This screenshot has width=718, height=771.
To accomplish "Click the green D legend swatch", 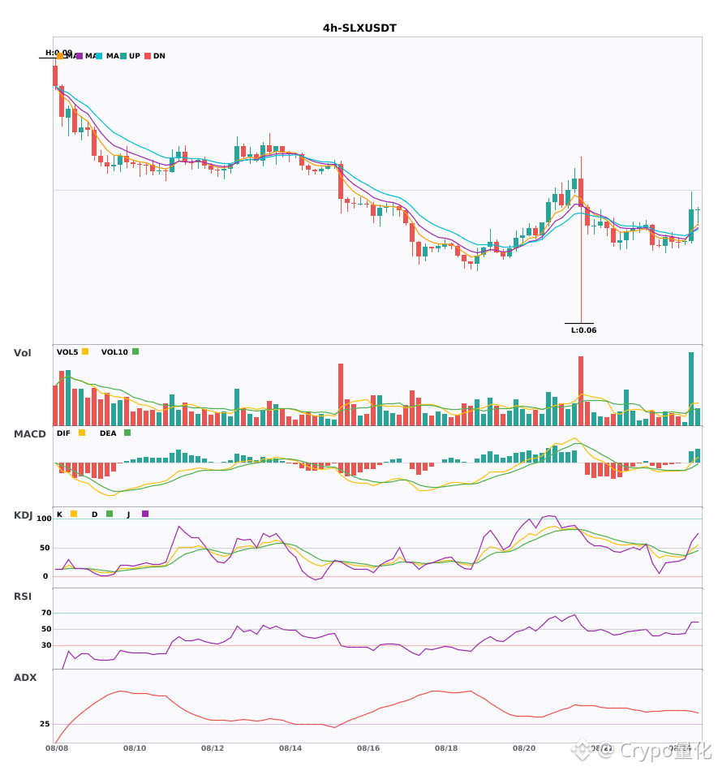I will click(110, 514).
